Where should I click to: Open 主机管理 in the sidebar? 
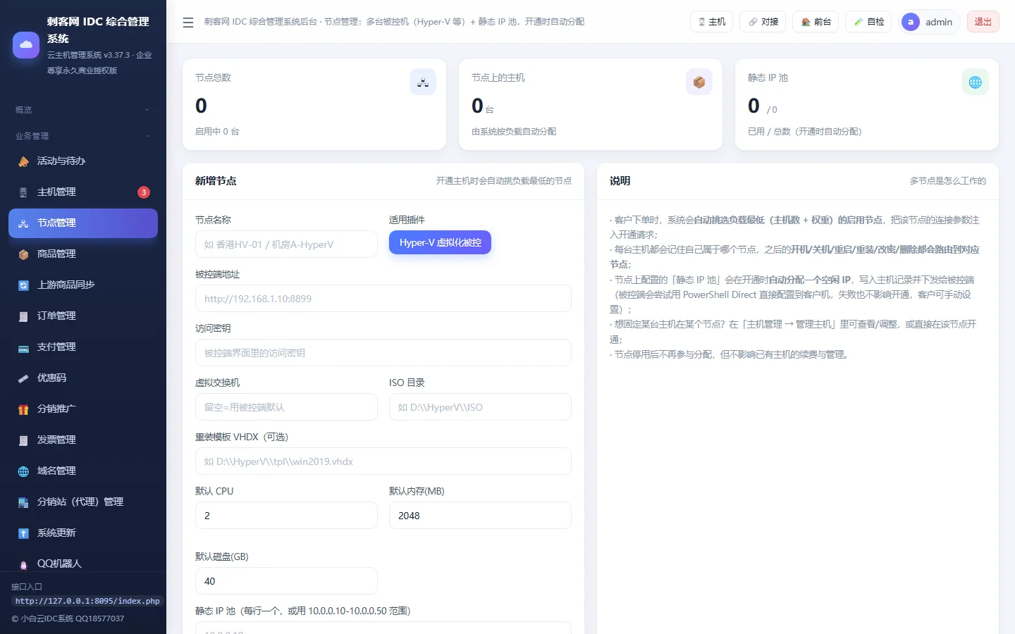83,192
